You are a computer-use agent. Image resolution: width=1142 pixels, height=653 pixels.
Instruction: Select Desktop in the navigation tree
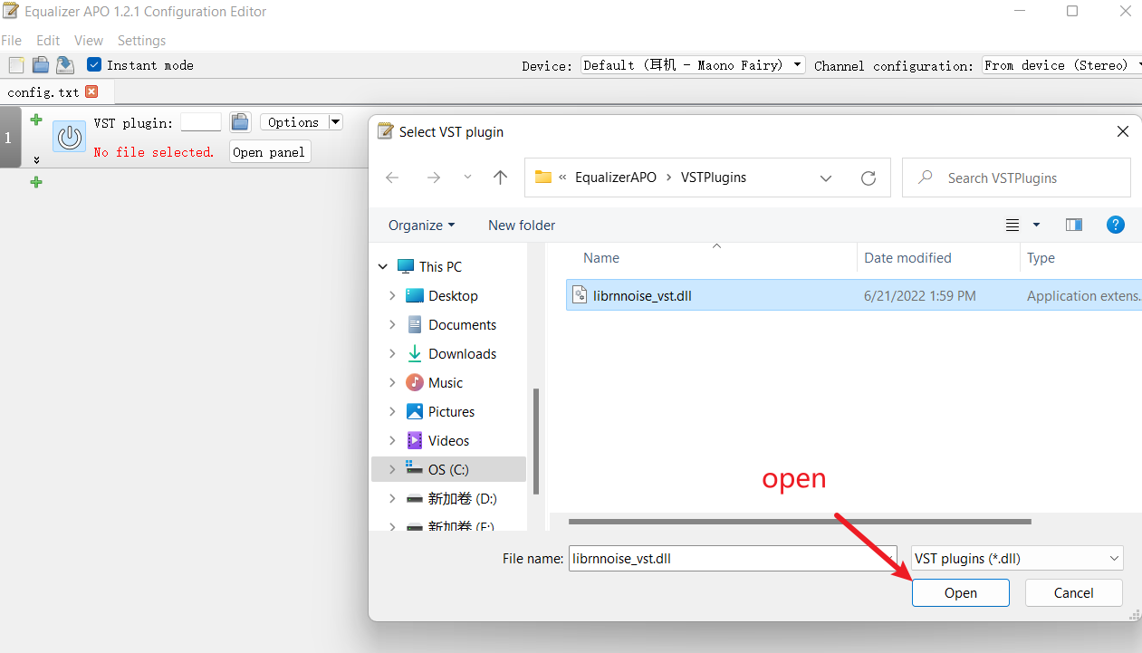tap(454, 296)
